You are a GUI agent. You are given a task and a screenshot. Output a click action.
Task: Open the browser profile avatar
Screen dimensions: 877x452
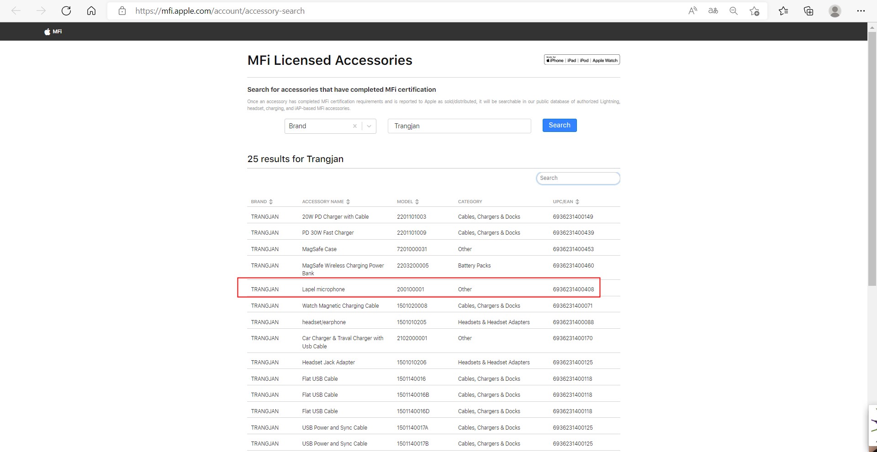(x=835, y=11)
